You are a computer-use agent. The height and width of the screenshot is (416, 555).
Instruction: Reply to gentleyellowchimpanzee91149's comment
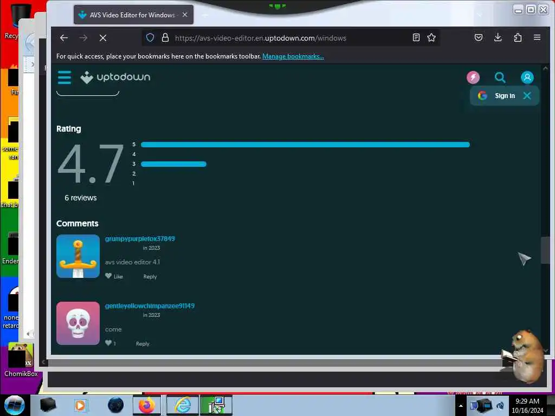point(143,344)
